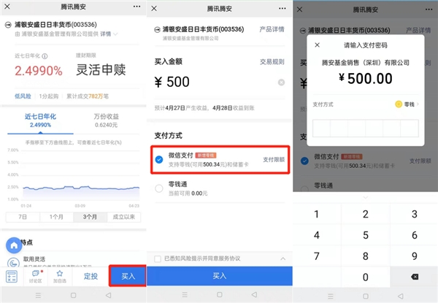Tap digit 3 on the keypad

[414, 214]
